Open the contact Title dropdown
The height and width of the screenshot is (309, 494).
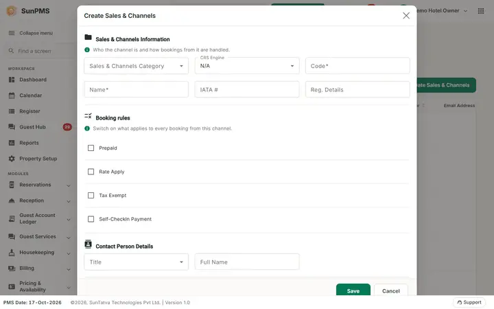(x=136, y=262)
